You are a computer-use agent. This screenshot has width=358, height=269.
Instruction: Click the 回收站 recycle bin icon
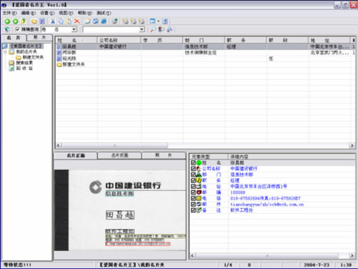pyautogui.click(x=11, y=69)
